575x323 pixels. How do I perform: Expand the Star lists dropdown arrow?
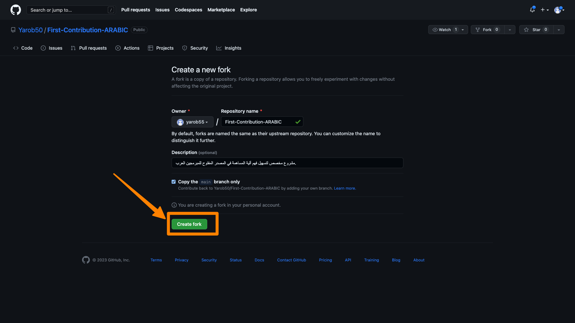click(x=559, y=30)
